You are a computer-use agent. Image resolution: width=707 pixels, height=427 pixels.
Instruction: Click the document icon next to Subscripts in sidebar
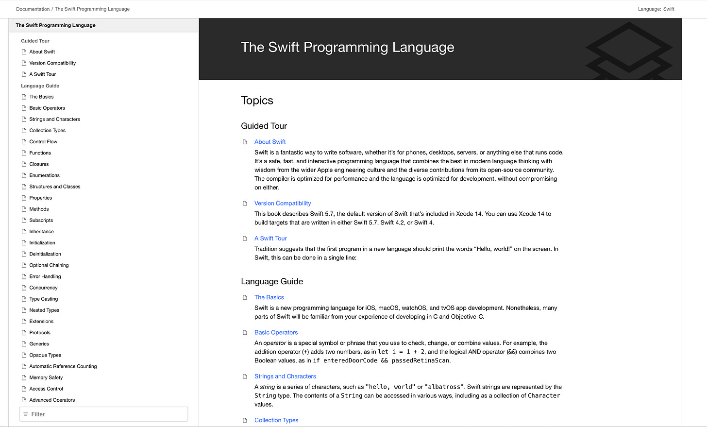(24, 220)
